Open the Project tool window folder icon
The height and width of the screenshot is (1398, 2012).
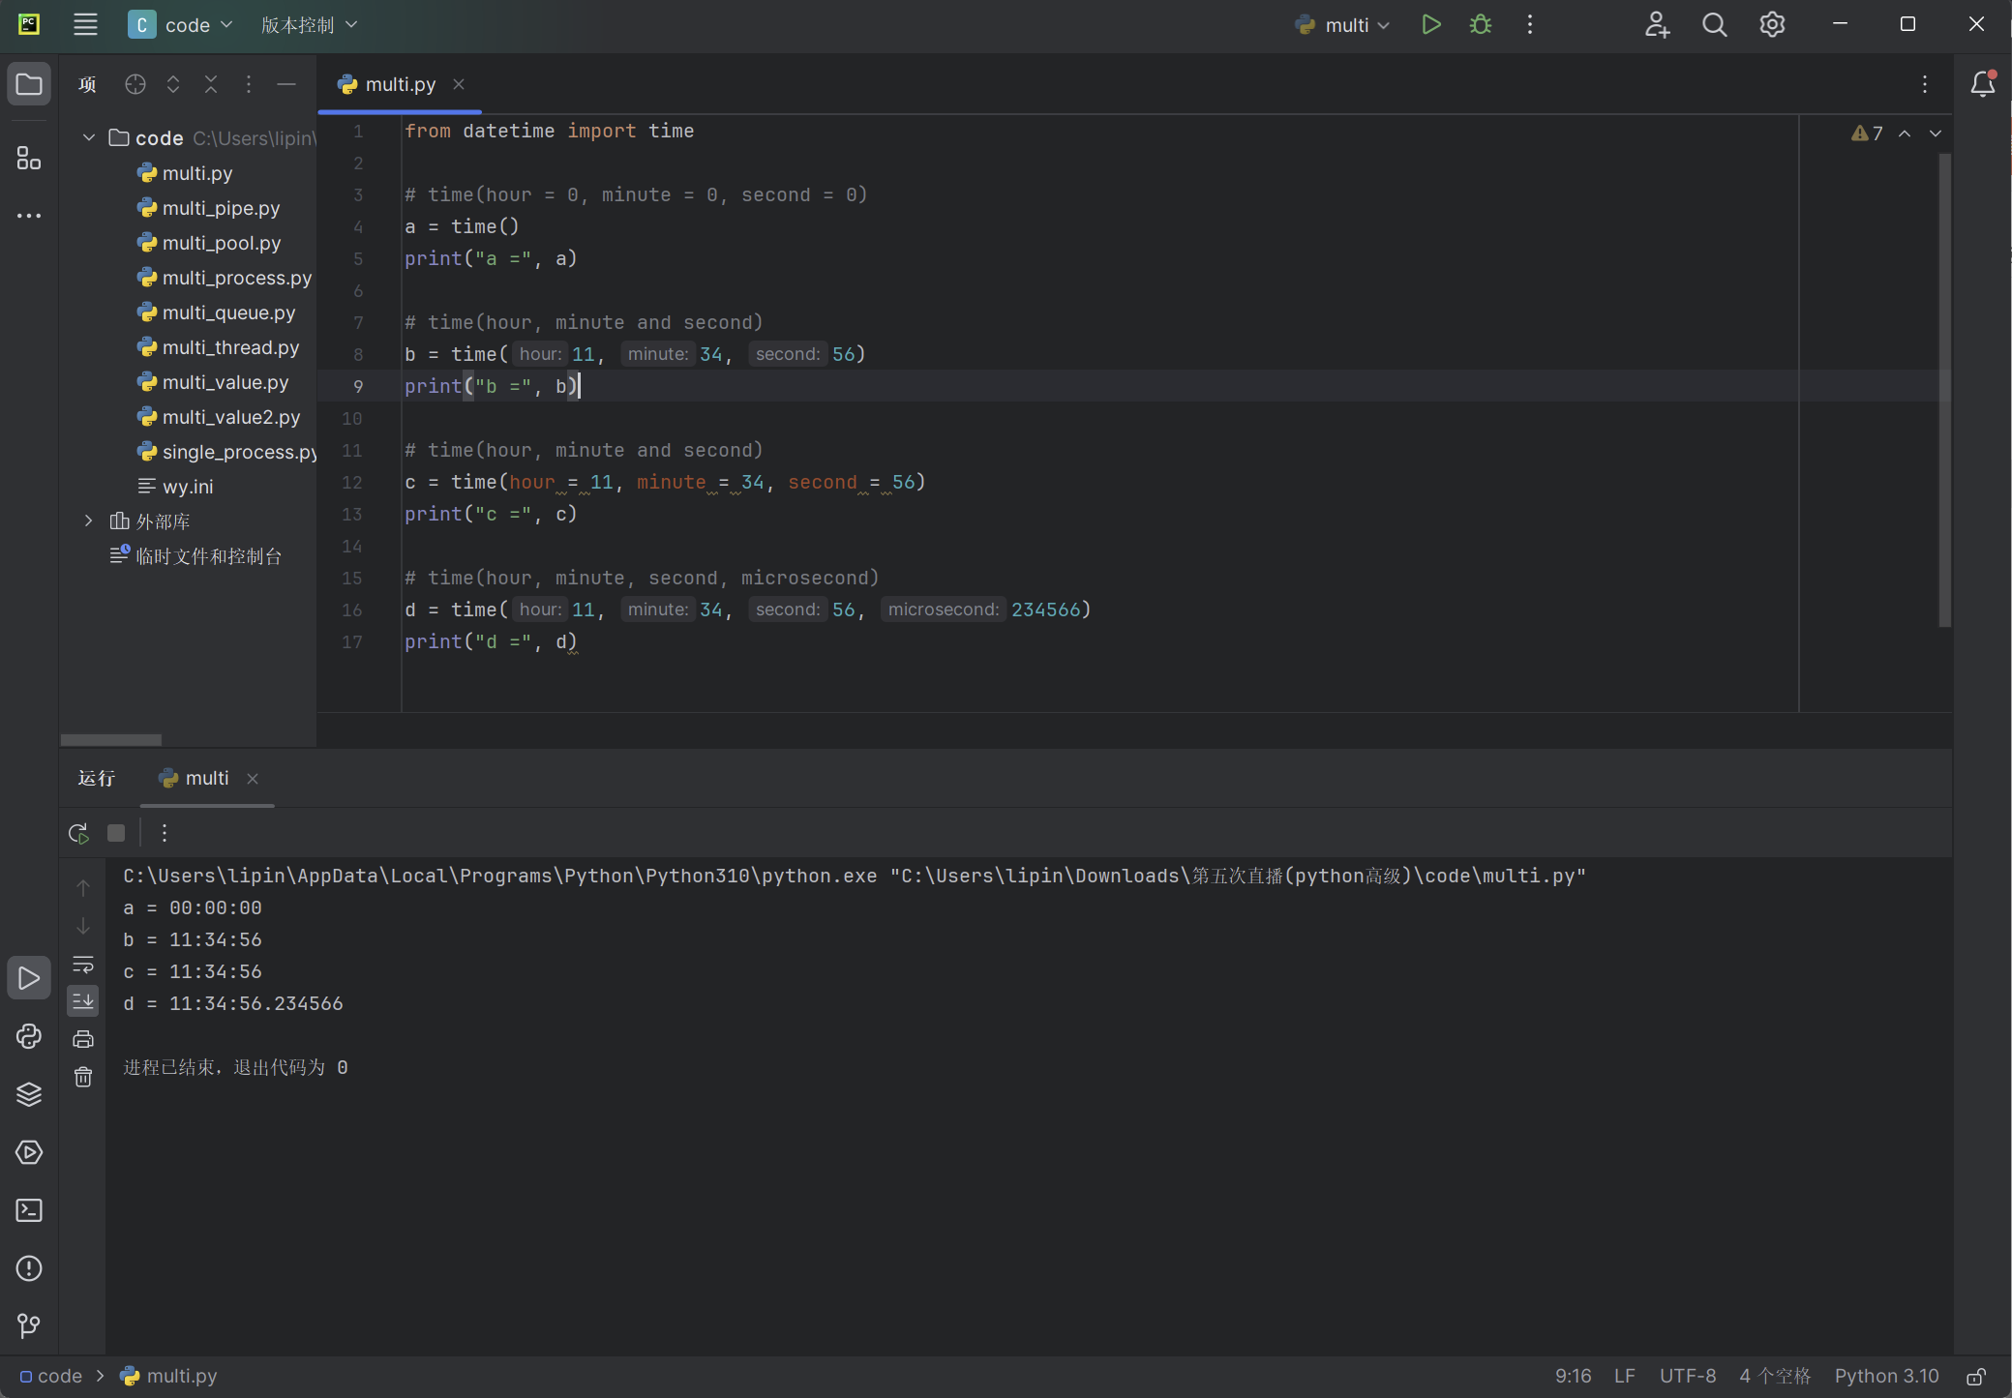tap(29, 84)
